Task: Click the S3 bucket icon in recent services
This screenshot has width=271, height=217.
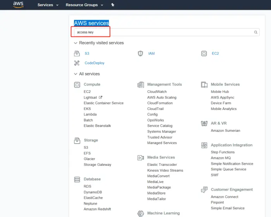Action: click(77, 53)
